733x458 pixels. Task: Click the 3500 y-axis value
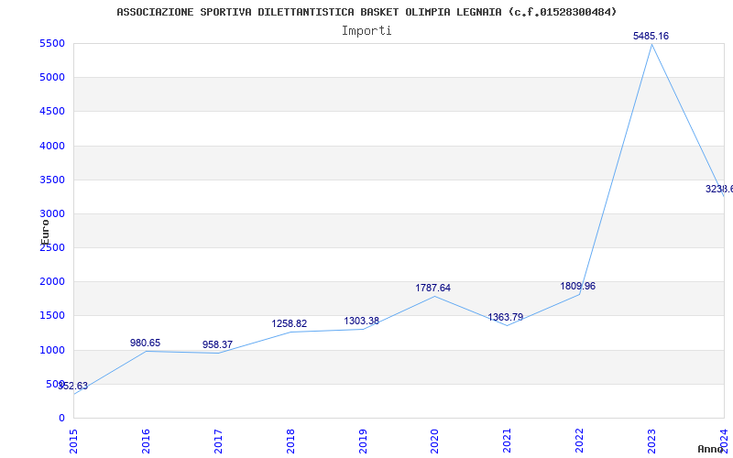coord(52,180)
